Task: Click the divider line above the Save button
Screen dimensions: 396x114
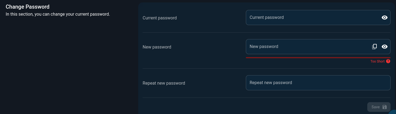Action: coord(266,98)
